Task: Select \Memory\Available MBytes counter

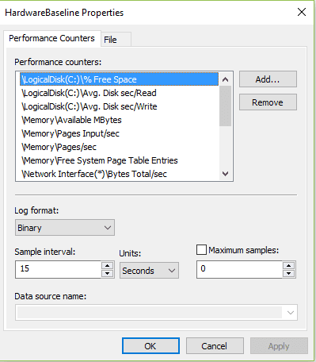Action: pos(119,120)
